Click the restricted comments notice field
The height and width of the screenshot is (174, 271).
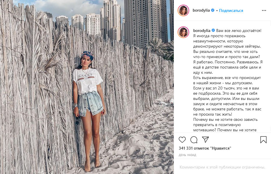pyautogui.click(x=222, y=167)
